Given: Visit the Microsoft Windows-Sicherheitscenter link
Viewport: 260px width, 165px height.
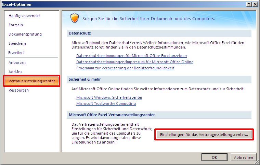Looking at the screenshot, I should click(109, 97).
